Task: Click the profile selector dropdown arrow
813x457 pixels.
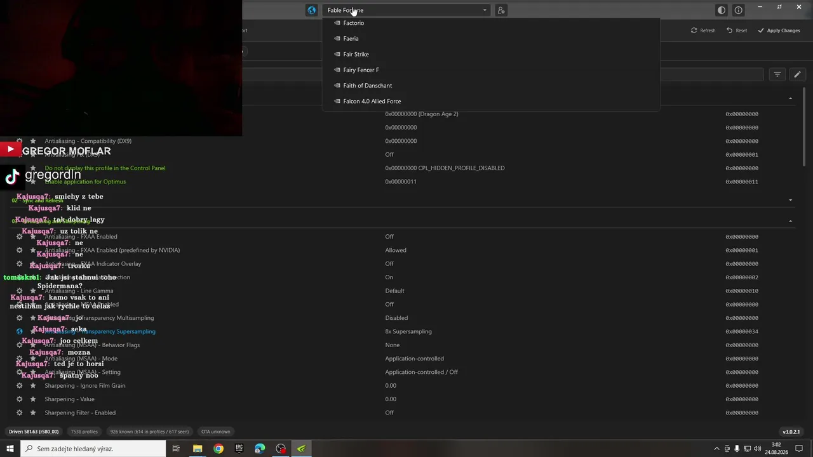Action: pos(485,10)
